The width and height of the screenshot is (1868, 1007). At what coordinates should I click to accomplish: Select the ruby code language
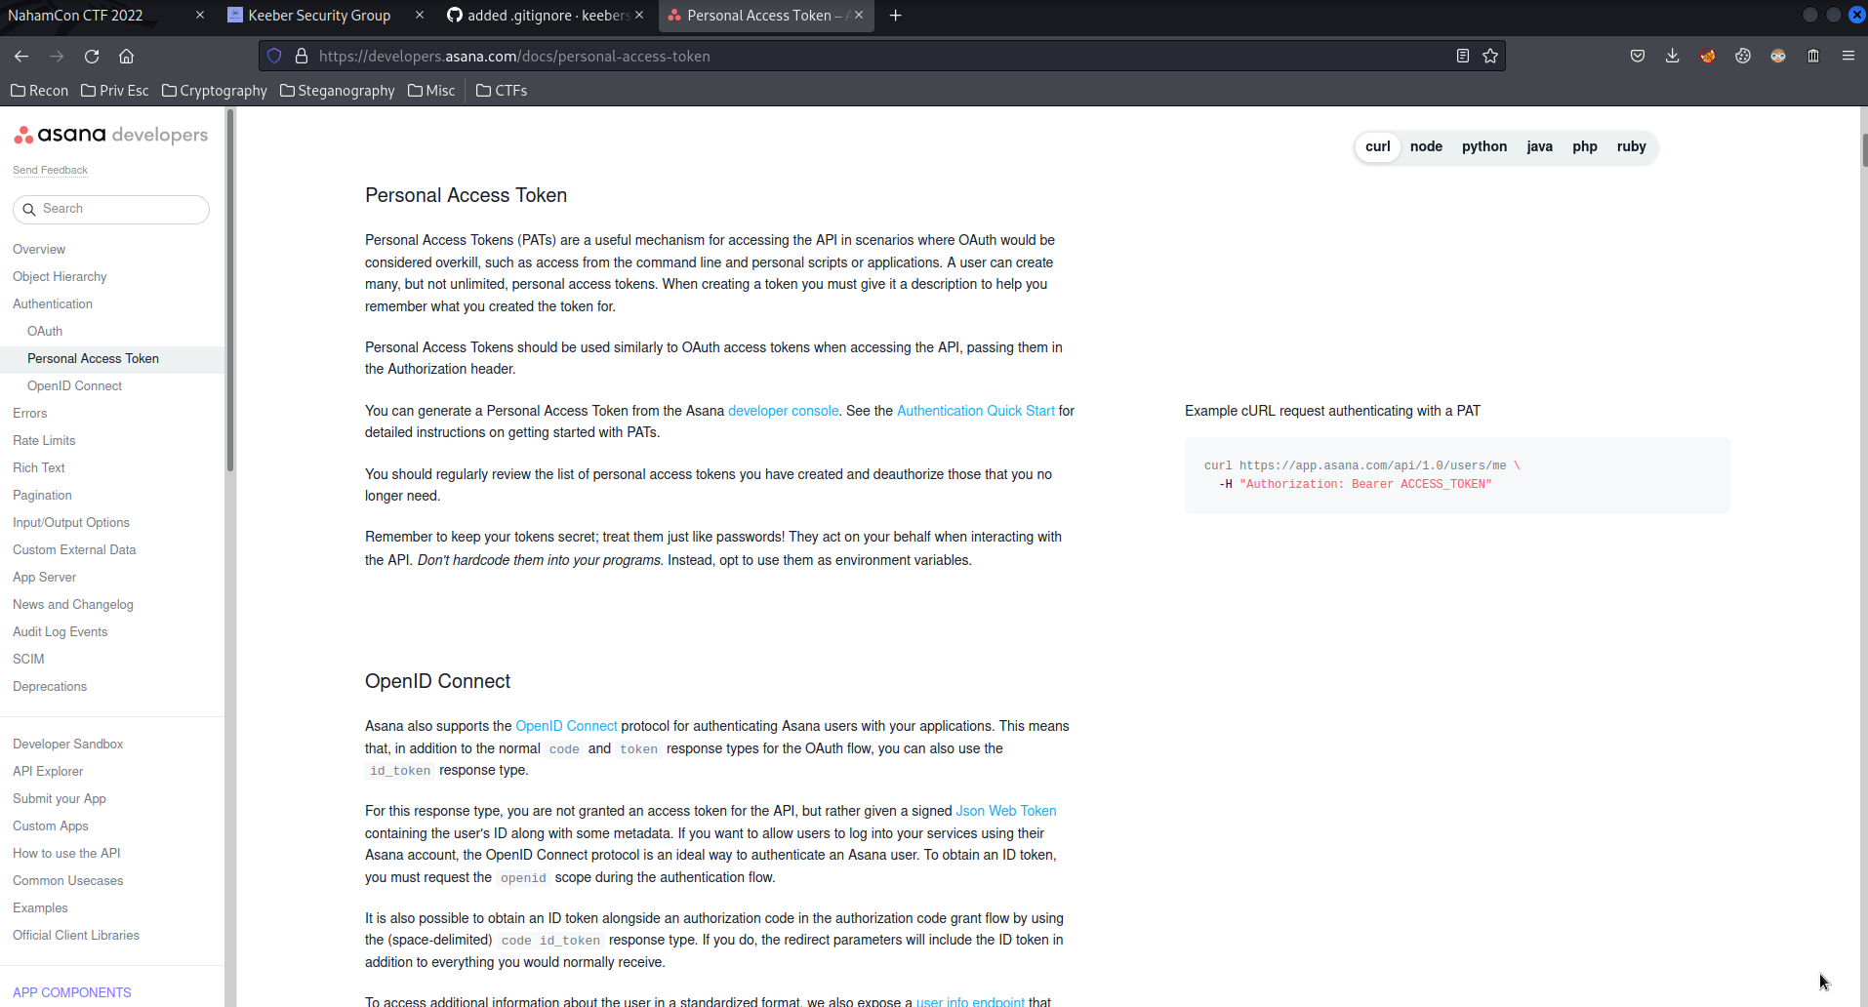(x=1631, y=146)
